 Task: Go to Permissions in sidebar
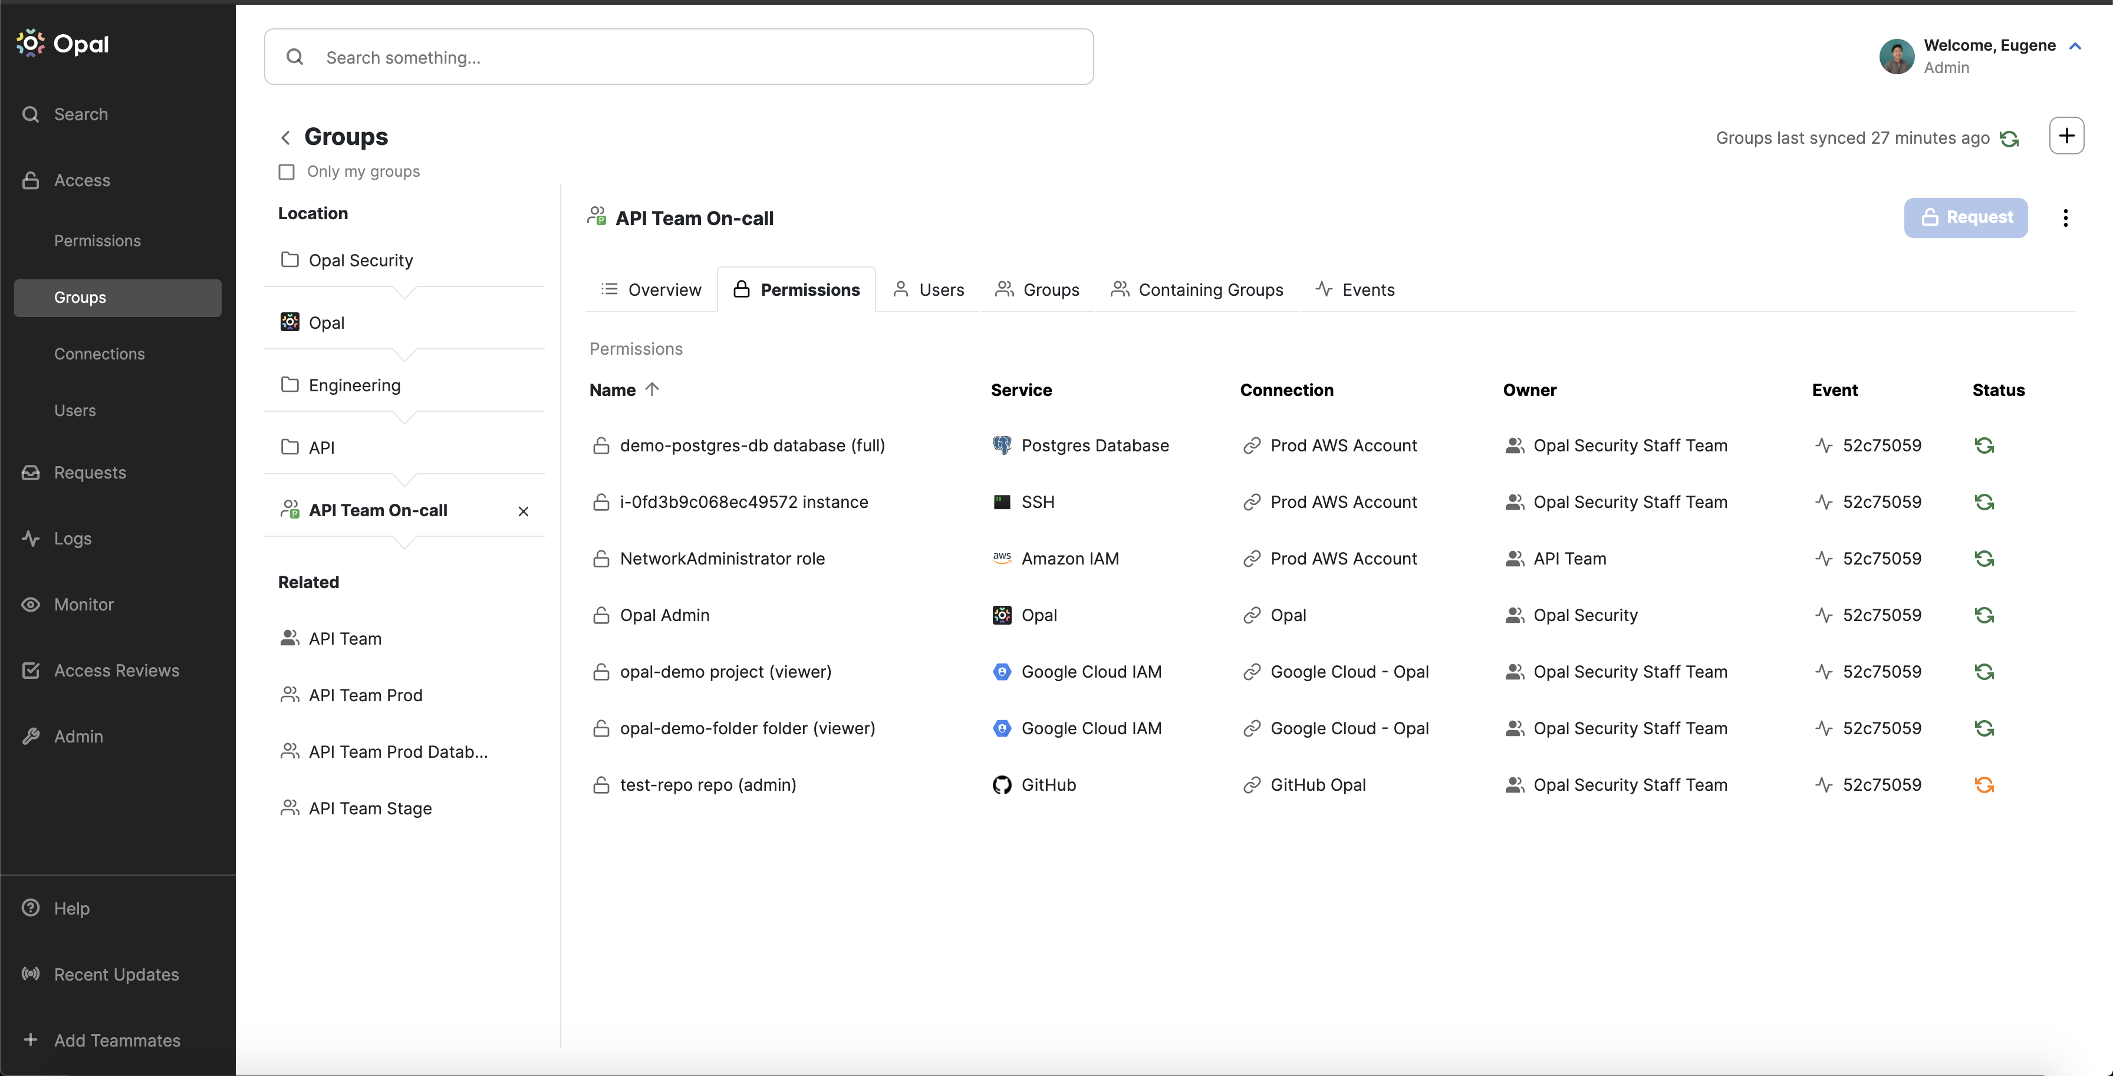tap(98, 240)
